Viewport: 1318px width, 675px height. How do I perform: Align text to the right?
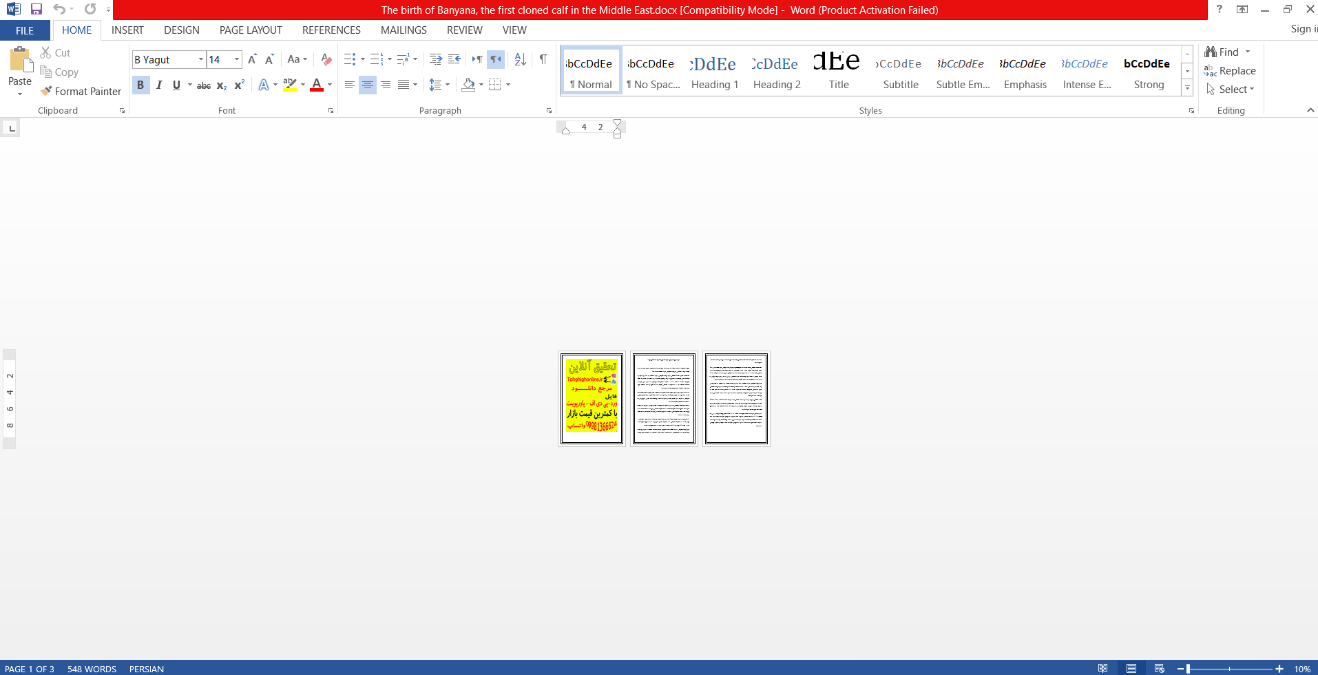pos(386,85)
